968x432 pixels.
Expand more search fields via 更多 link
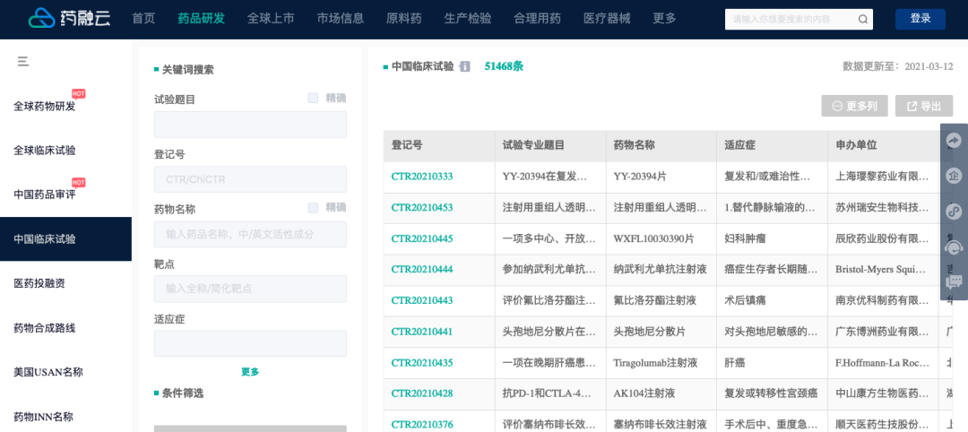coord(250,372)
